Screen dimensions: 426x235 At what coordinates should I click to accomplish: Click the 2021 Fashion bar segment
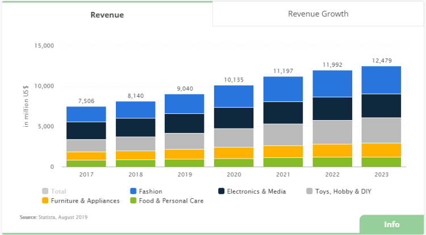282,89
